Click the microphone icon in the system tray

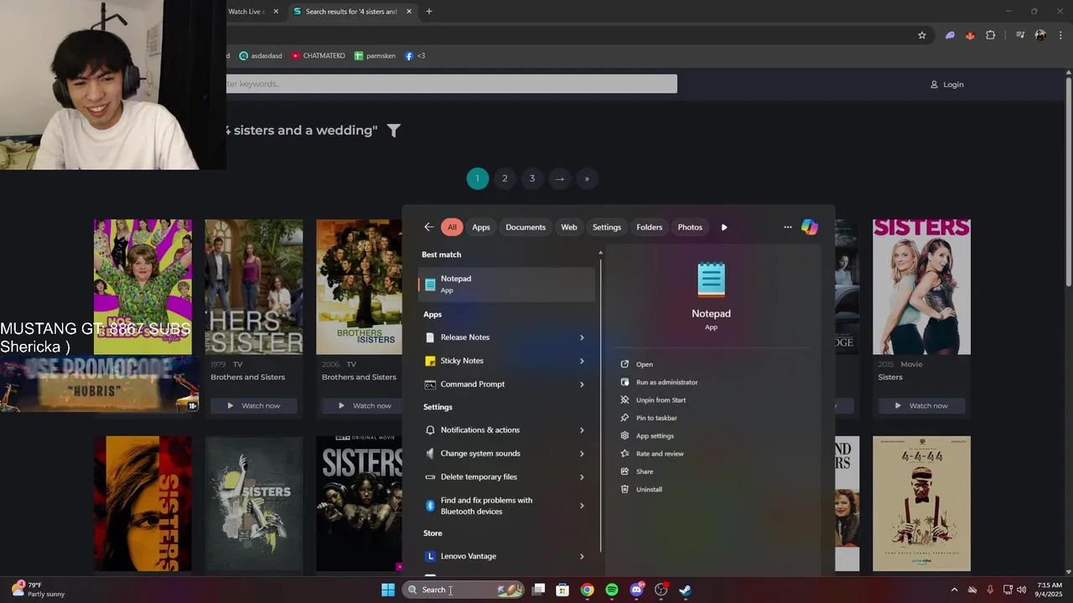990,590
